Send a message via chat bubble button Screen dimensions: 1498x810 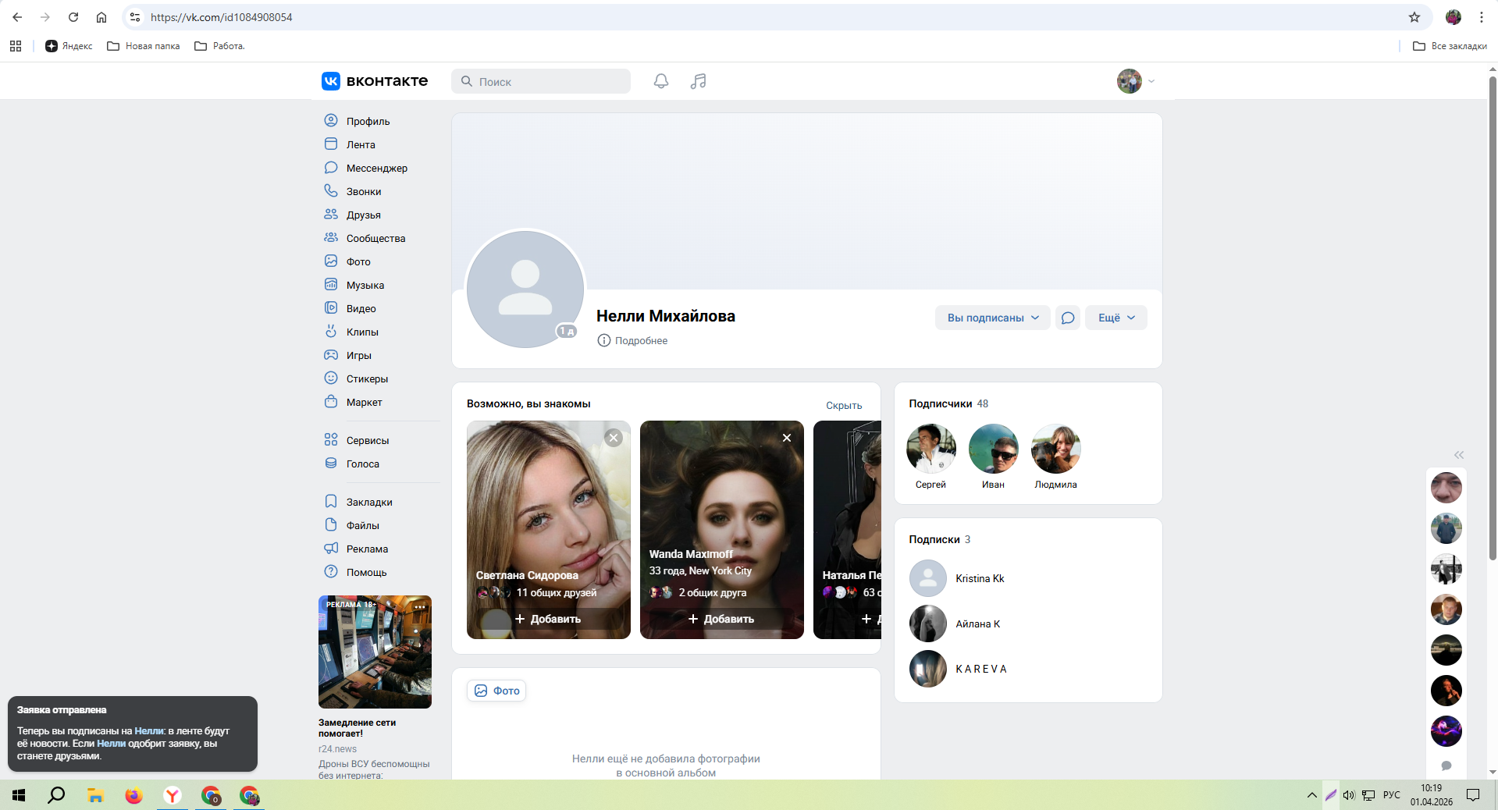1068,318
